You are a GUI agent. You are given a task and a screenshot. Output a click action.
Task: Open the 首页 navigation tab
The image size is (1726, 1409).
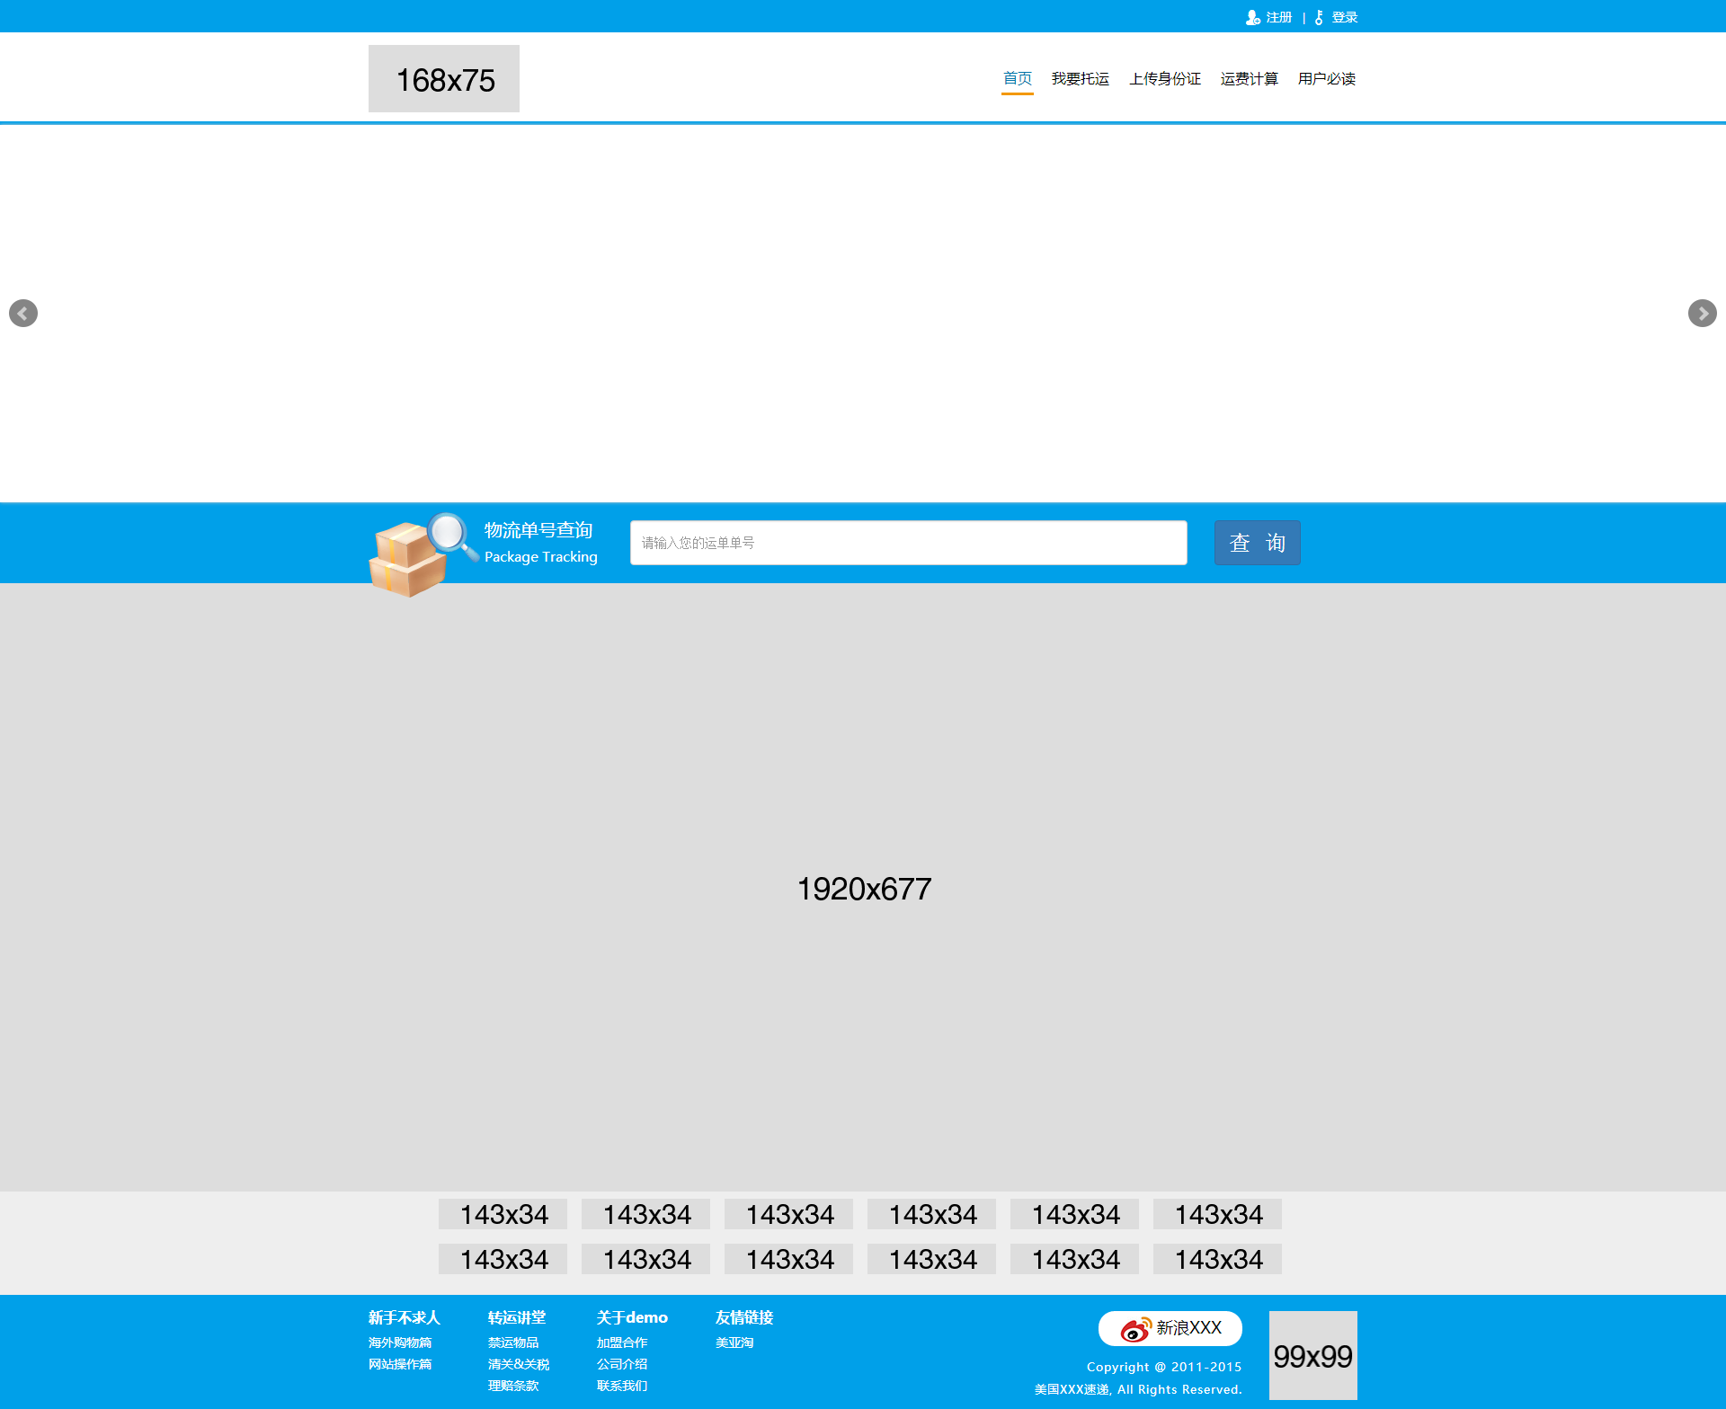(x=1018, y=79)
